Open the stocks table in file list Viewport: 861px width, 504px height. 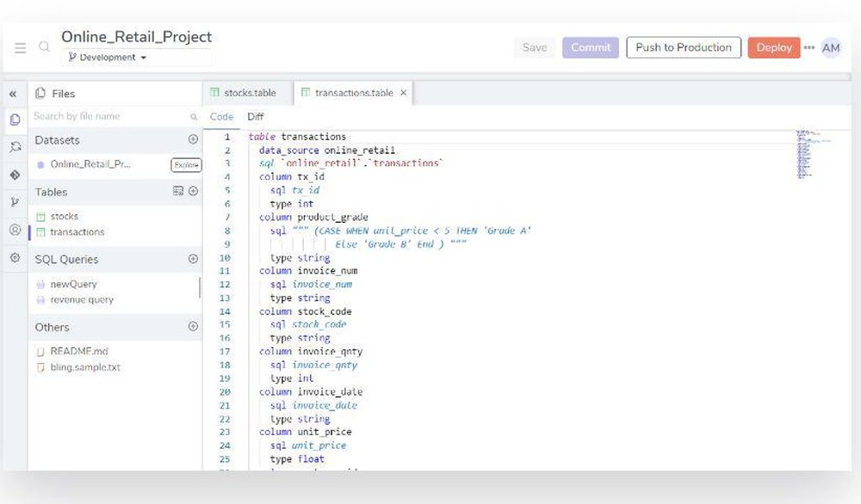(65, 216)
